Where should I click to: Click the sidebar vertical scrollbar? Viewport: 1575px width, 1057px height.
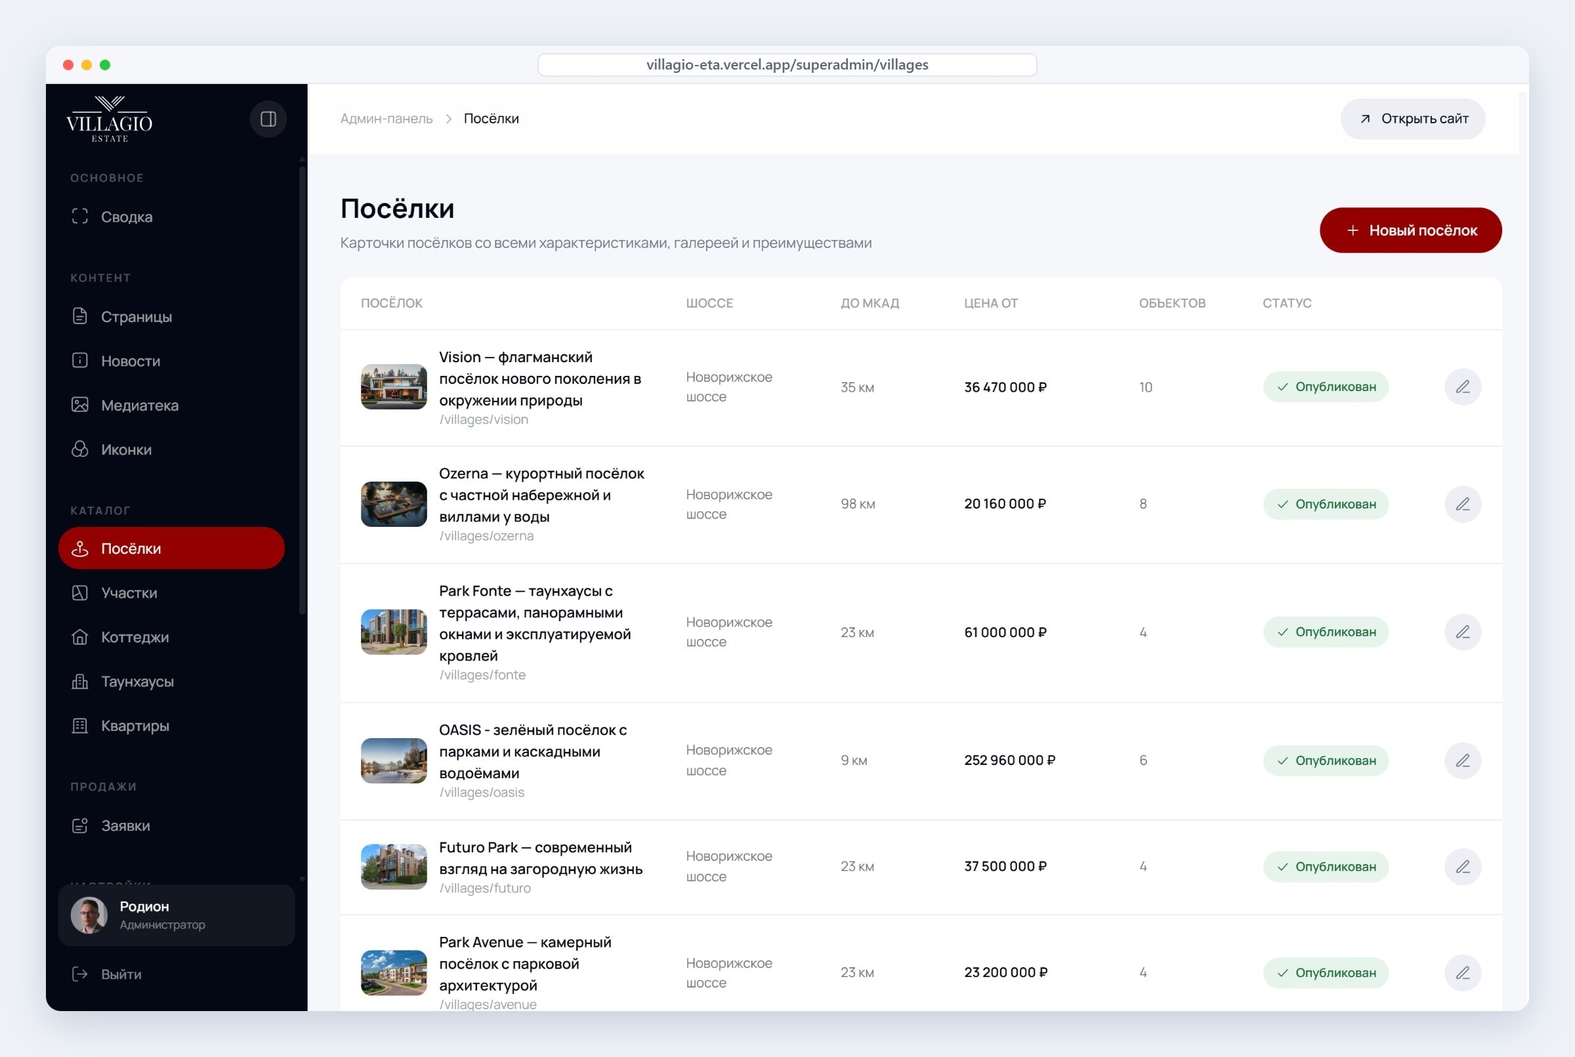[x=302, y=391]
